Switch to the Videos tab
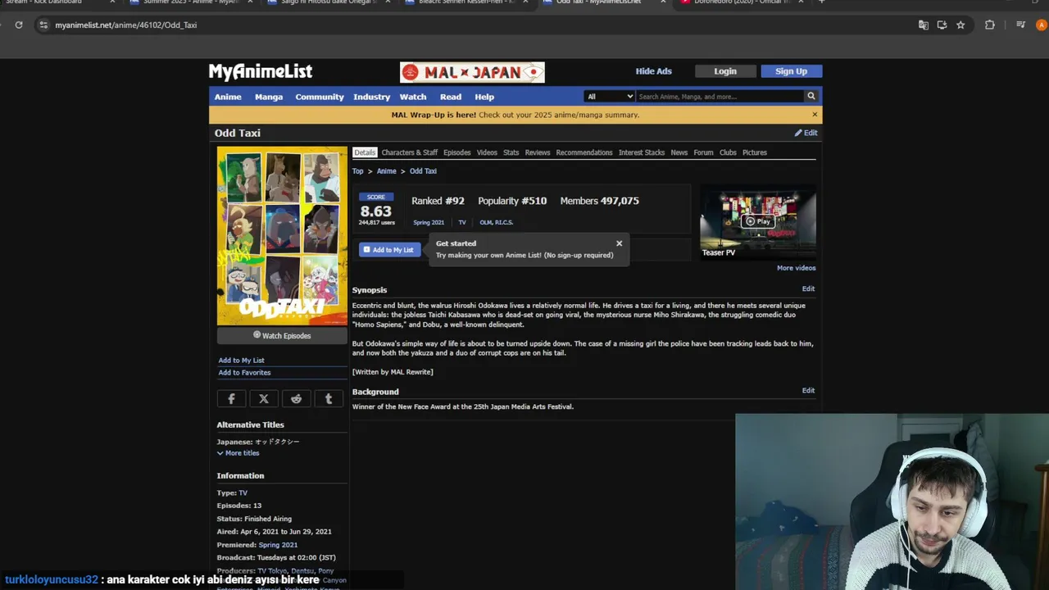The image size is (1049, 590). [487, 152]
